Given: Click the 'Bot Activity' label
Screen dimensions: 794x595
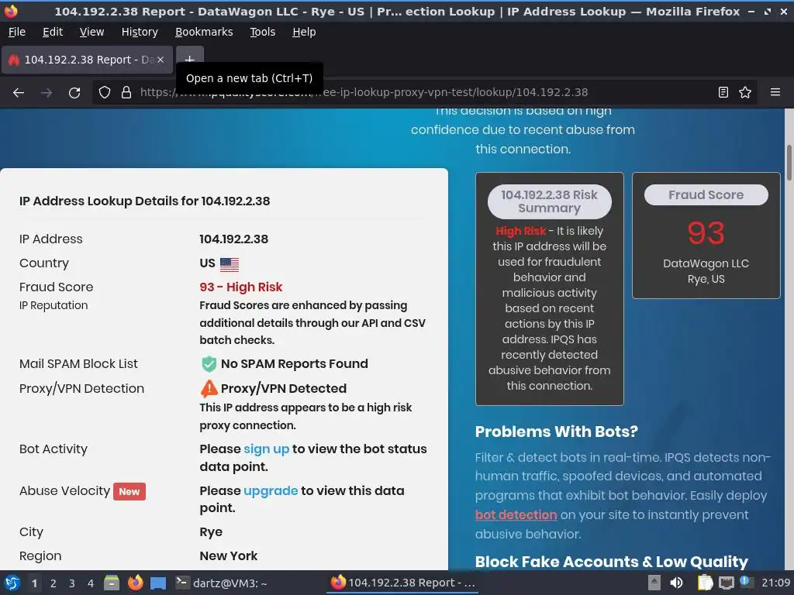Looking at the screenshot, I should (54, 449).
